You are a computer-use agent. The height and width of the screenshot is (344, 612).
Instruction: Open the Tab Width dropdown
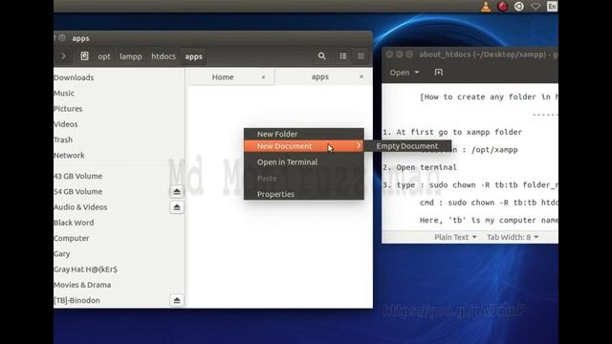(x=513, y=237)
